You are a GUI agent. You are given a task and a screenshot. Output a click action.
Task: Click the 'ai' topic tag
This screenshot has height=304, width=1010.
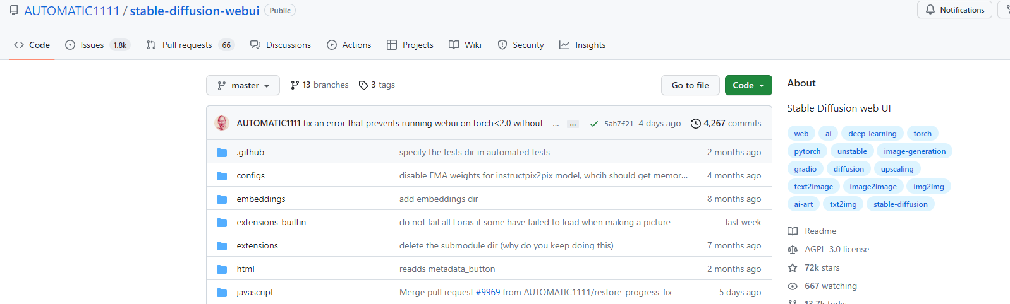tap(828, 133)
